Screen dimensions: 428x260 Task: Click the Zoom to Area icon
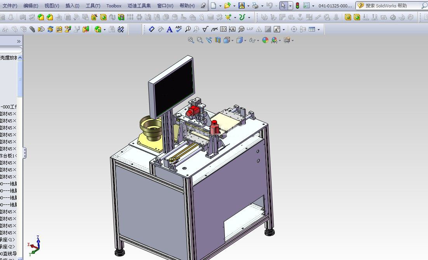point(200,40)
